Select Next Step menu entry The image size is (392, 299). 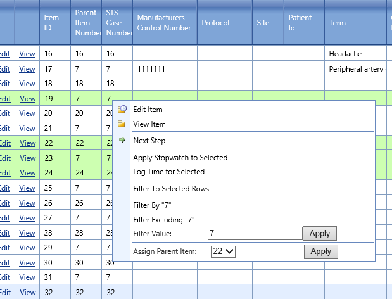point(149,141)
